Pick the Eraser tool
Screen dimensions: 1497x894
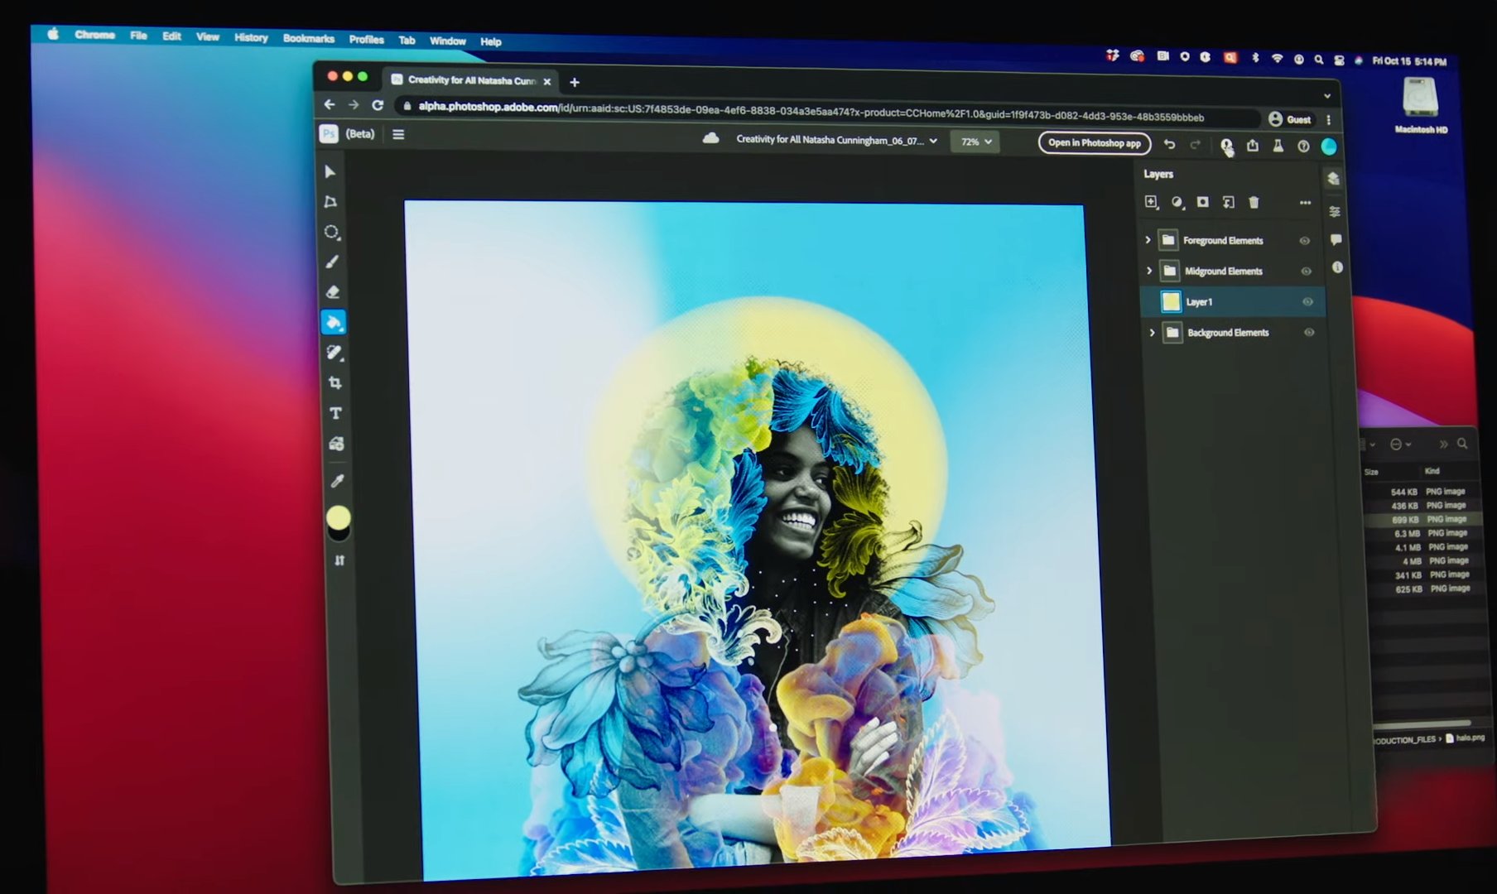pyautogui.click(x=333, y=292)
